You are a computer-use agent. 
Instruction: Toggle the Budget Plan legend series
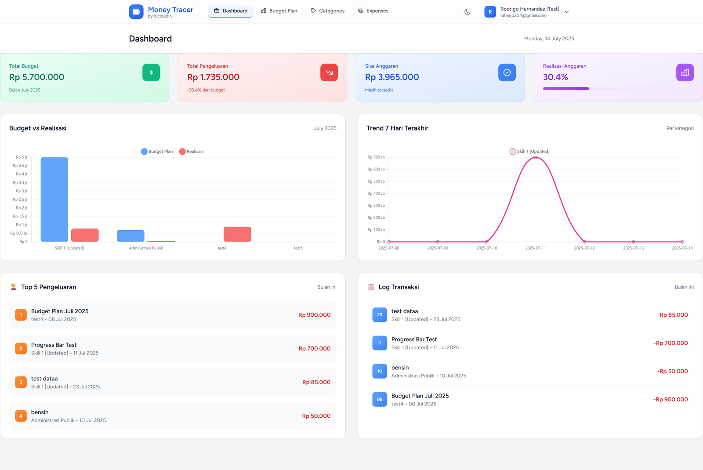[157, 152]
